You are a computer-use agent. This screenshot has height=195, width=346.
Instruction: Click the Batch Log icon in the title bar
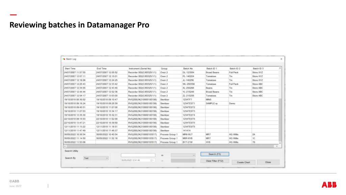point(64,59)
